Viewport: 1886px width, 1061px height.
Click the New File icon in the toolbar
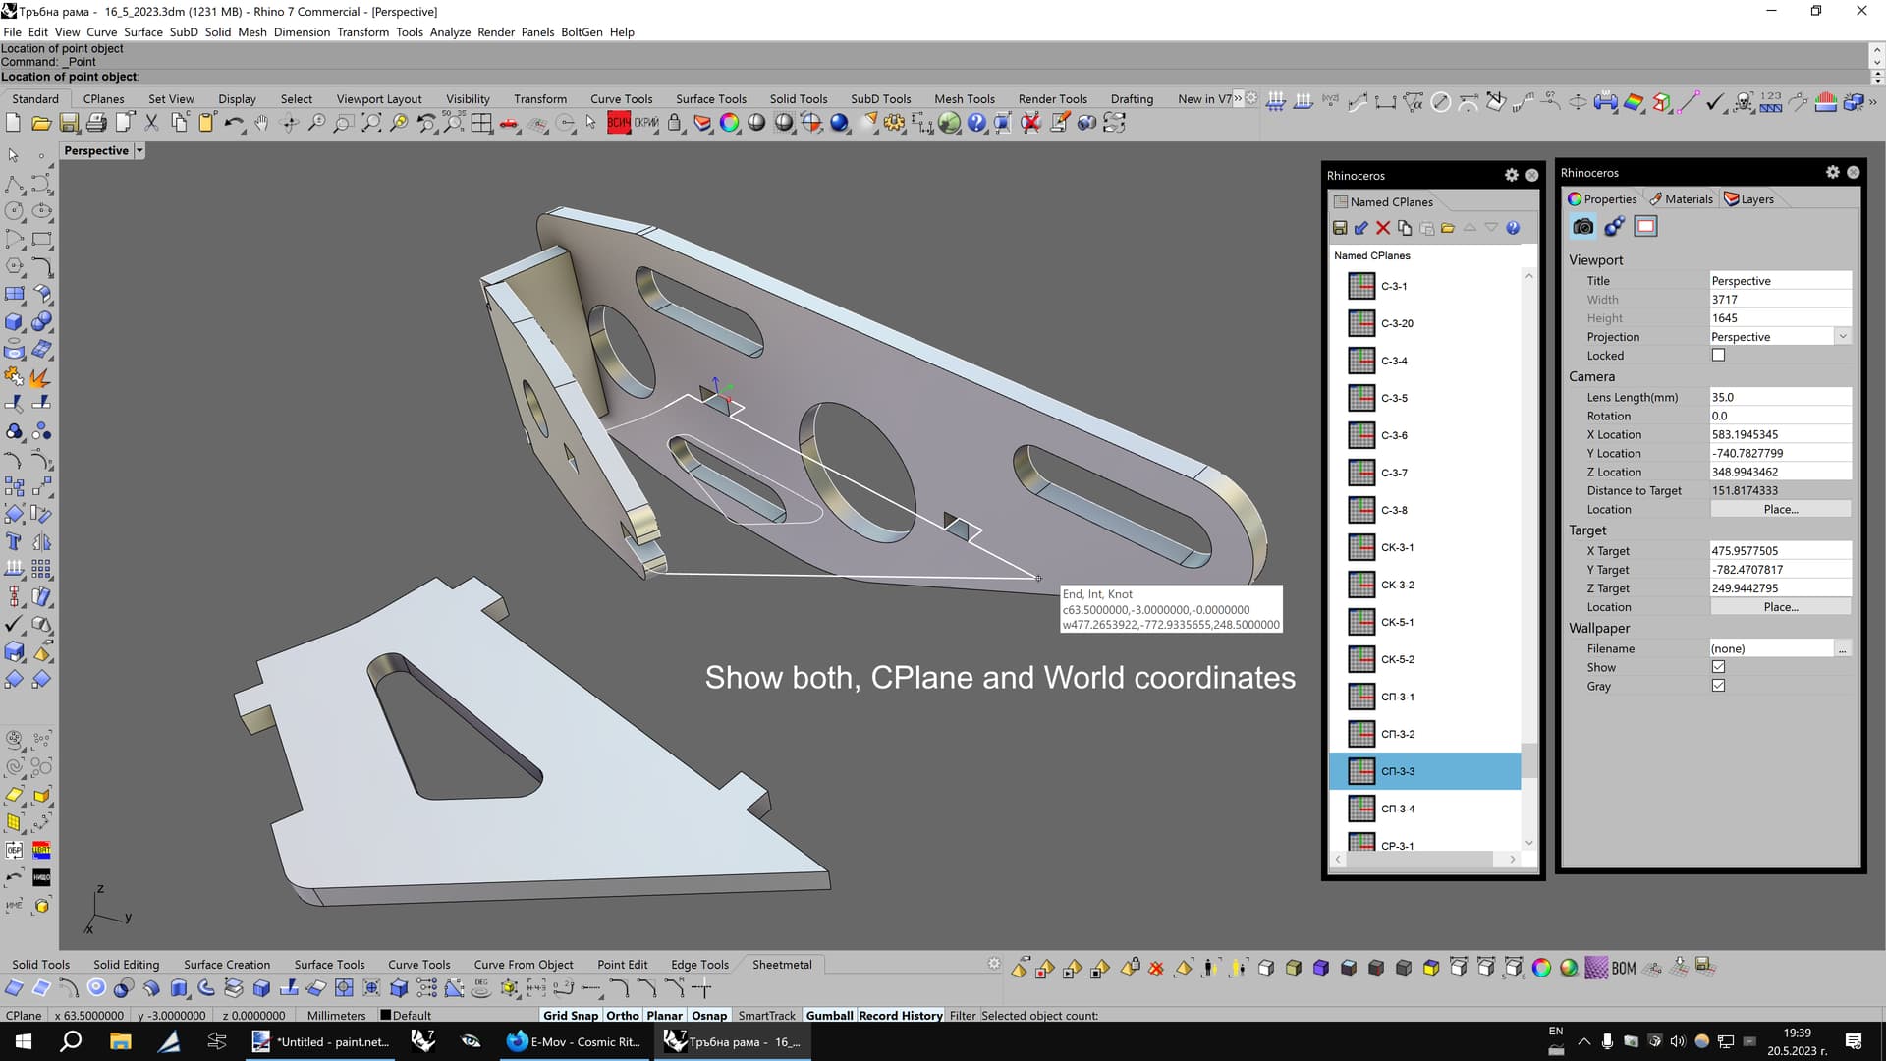point(13,123)
